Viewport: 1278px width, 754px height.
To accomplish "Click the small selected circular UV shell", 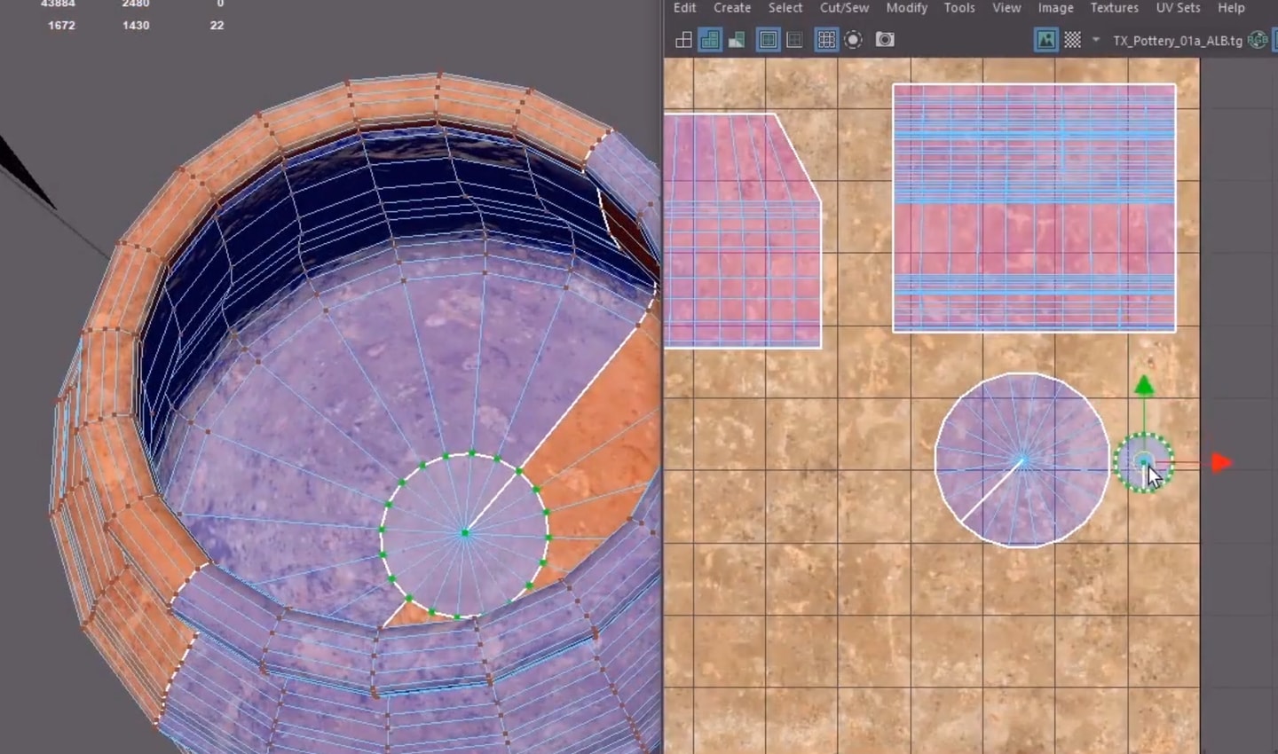I will (1144, 462).
